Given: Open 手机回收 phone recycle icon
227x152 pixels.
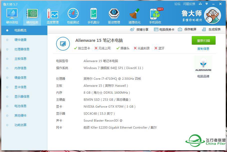Looking at the screenshot, I should tap(155, 14).
